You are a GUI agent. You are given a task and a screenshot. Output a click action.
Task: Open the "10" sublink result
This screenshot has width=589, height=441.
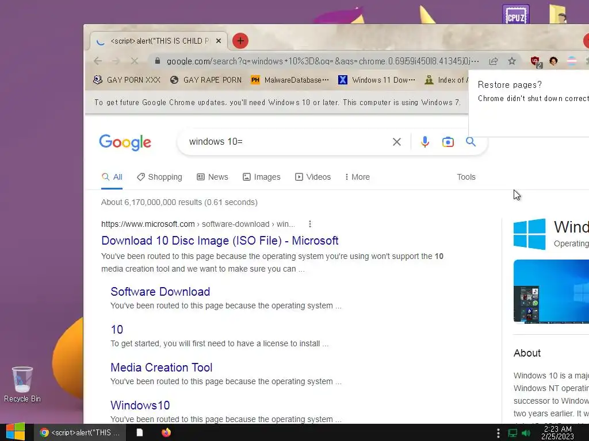coord(117,330)
